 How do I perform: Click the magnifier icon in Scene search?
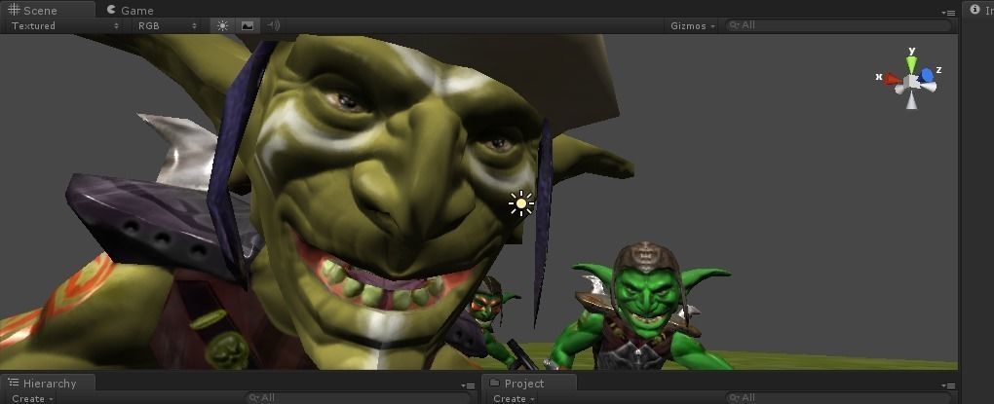tap(734, 25)
